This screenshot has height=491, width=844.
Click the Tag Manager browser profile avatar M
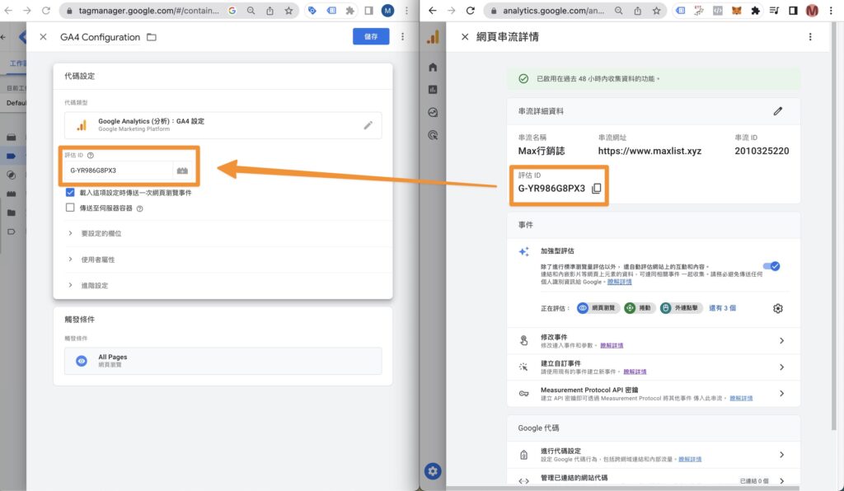pyautogui.click(x=387, y=11)
